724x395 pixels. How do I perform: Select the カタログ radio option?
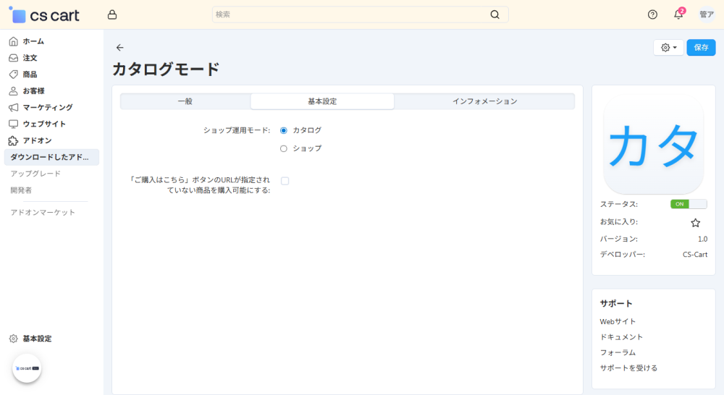[x=284, y=130]
